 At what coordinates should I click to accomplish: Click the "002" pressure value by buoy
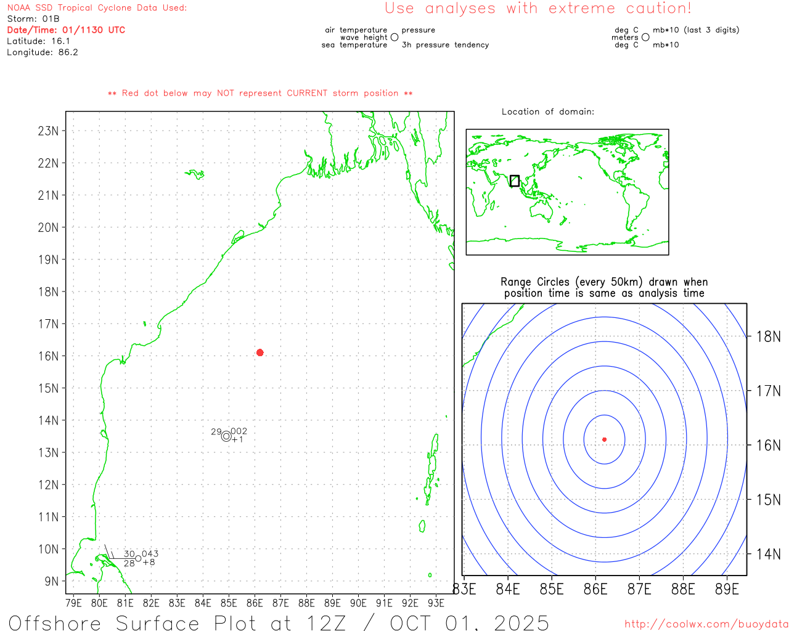239,432
